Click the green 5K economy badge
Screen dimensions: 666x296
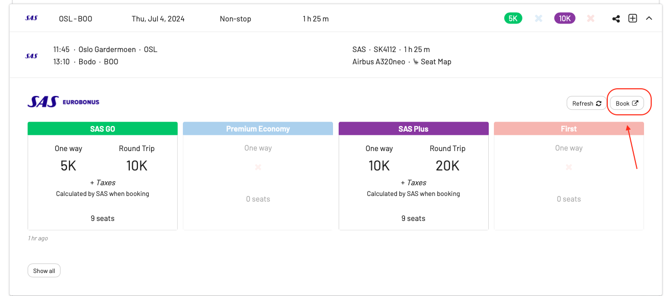(x=513, y=18)
